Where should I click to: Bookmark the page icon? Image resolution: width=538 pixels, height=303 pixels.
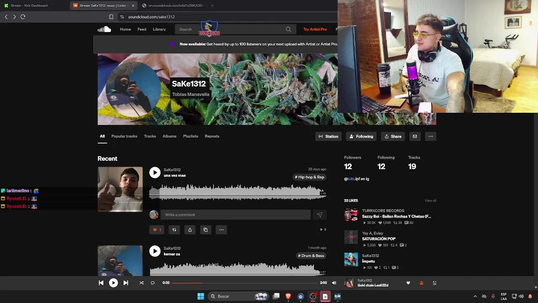click(x=111, y=17)
